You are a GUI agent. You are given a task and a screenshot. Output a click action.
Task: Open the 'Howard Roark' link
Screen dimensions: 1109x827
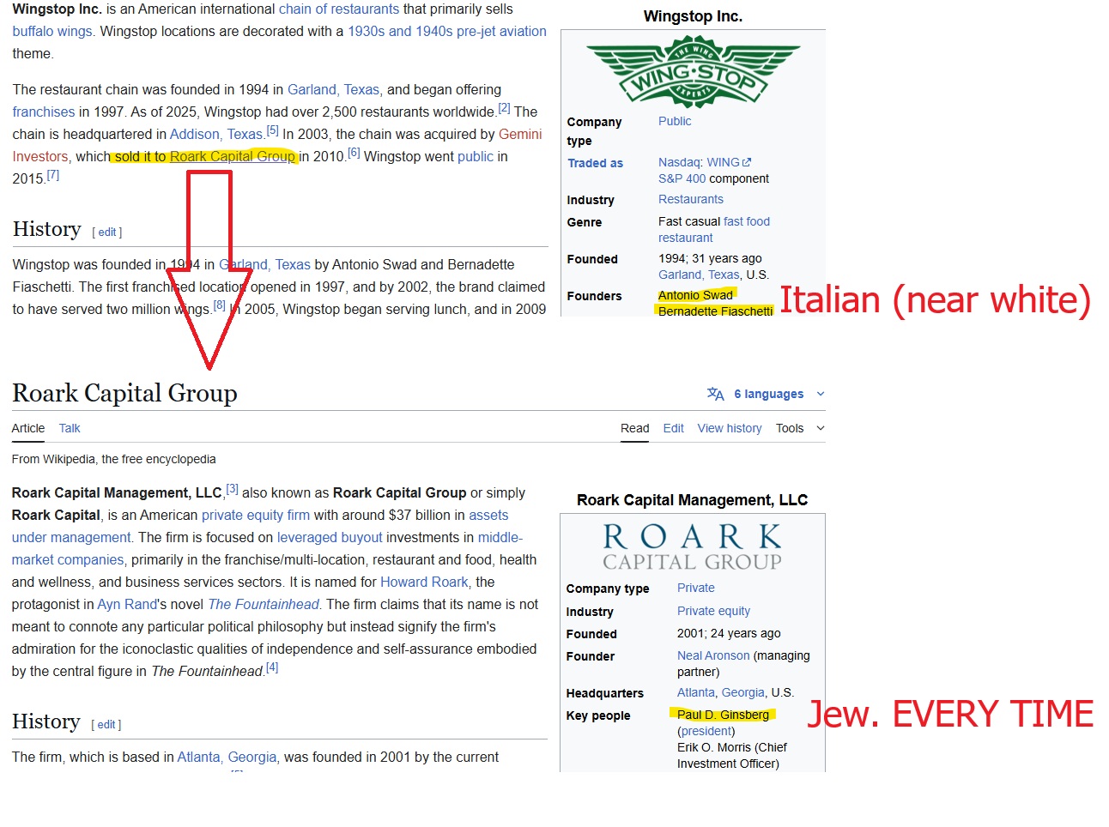coord(424,582)
